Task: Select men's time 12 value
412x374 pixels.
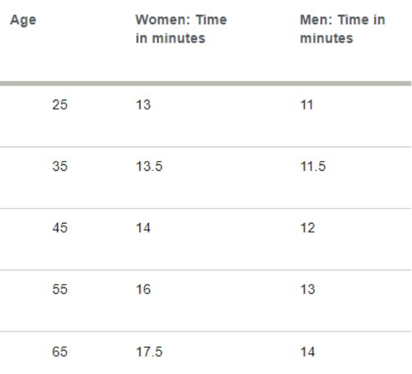Action: click(308, 227)
